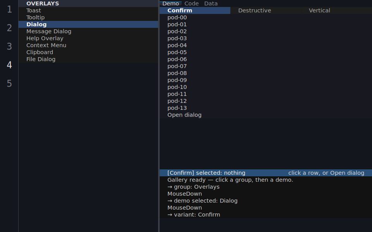The image size is (372, 232).
Task: Select group number 3 in sidebar
Action: click(9, 46)
